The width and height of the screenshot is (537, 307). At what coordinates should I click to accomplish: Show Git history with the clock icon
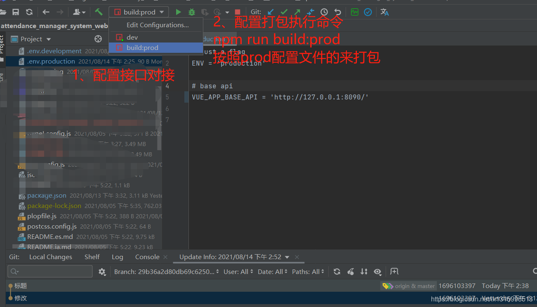324,12
